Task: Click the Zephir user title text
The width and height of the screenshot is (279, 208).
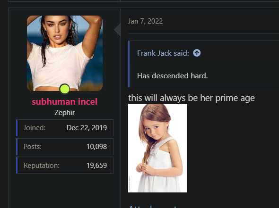Action: click(x=65, y=113)
